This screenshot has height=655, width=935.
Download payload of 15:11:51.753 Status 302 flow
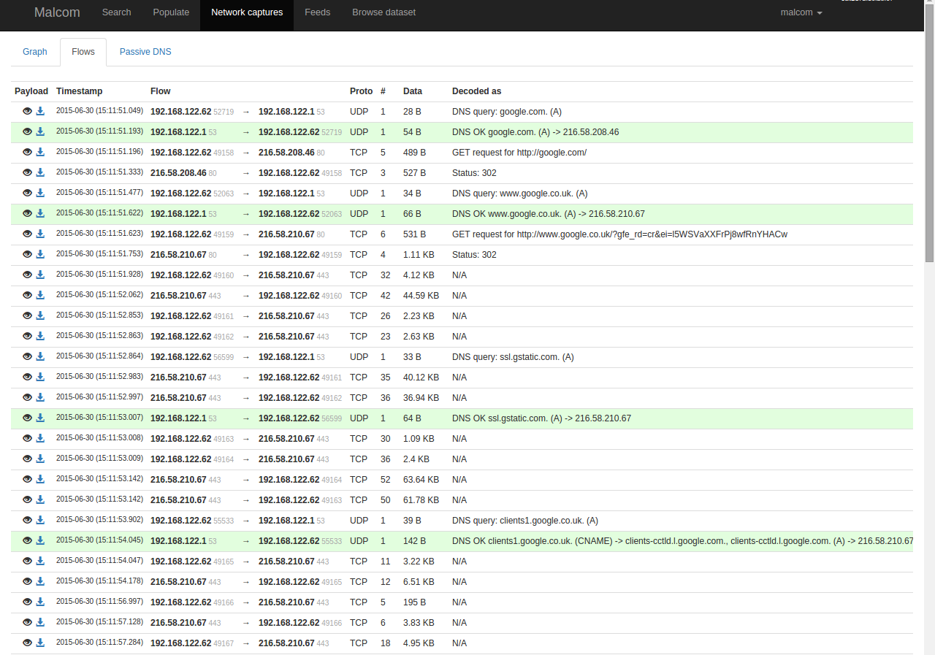pos(40,254)
